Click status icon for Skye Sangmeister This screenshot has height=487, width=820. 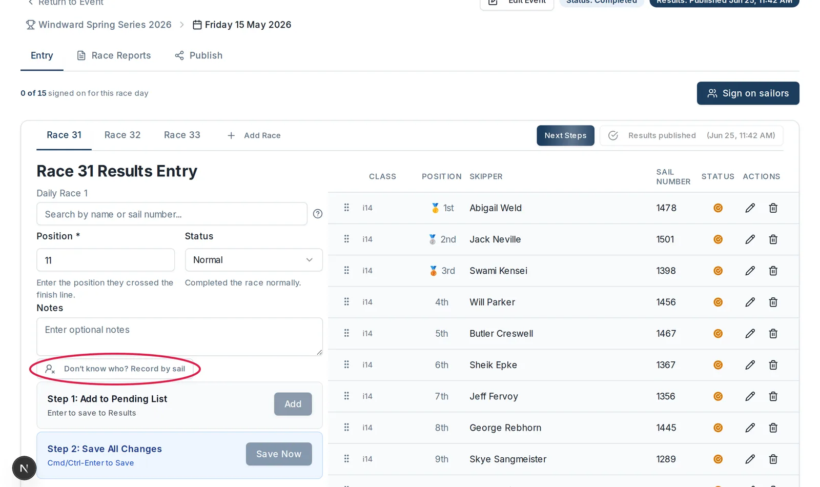click(x=718, y=459)
